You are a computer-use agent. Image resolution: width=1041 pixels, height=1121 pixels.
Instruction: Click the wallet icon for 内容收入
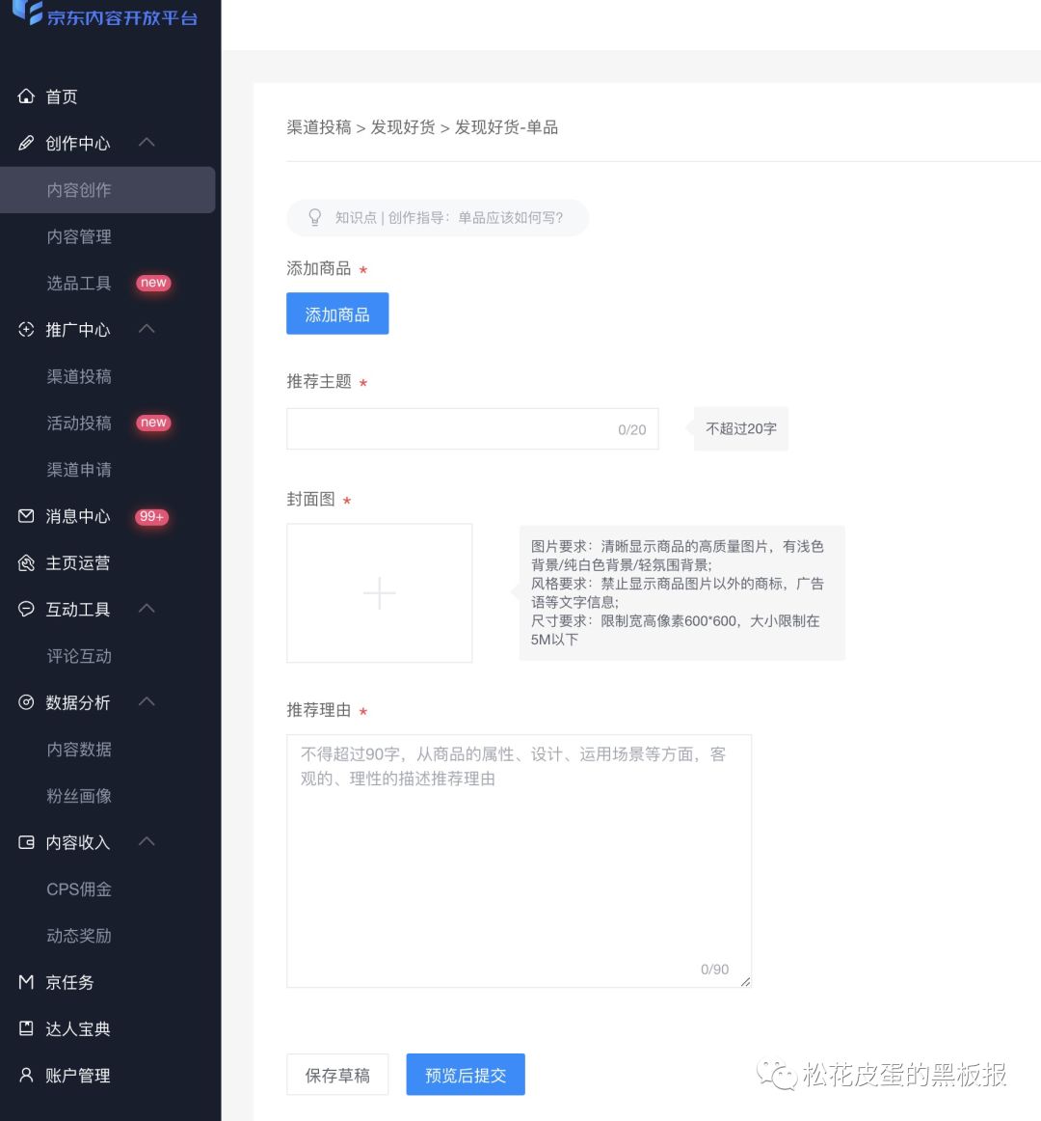26,842
